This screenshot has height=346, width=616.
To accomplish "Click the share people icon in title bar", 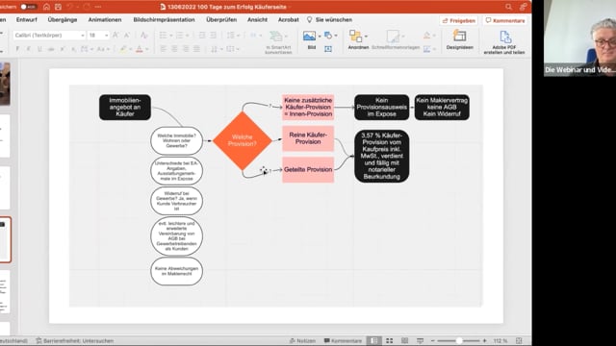I will [523, 7].
